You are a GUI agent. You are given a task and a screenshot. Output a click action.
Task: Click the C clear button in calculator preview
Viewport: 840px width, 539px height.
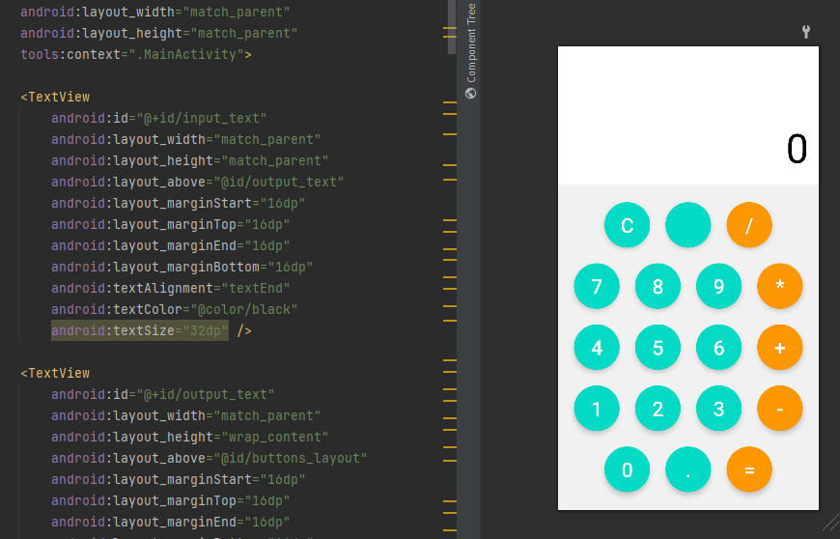click(x=627, y=225)
